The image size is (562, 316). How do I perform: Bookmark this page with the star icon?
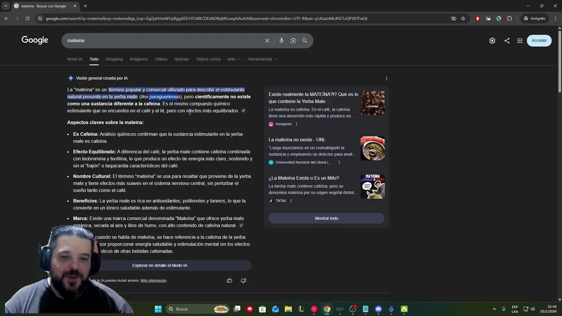pyautogui.click(x=463, y=18)
